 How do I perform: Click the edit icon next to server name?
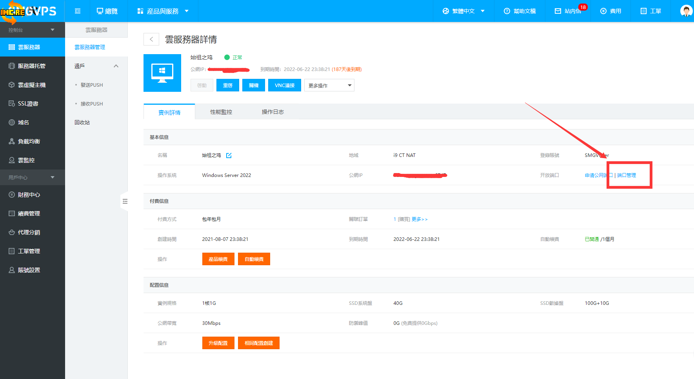(229, 155)
